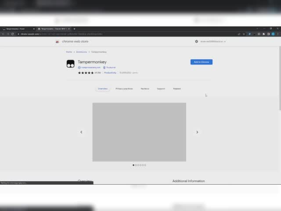Viewport: 281px width, 211px height.
Task: Select the sixth carousel dot
Action: point(145,165)
